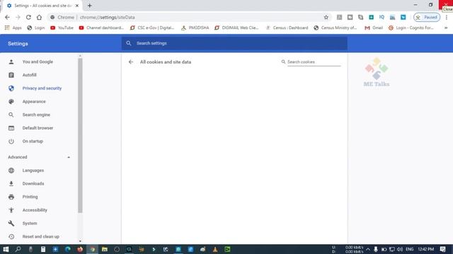Open the Census : Dashboard bookmark
Screen dimensions: 453x254
(287, 28)
